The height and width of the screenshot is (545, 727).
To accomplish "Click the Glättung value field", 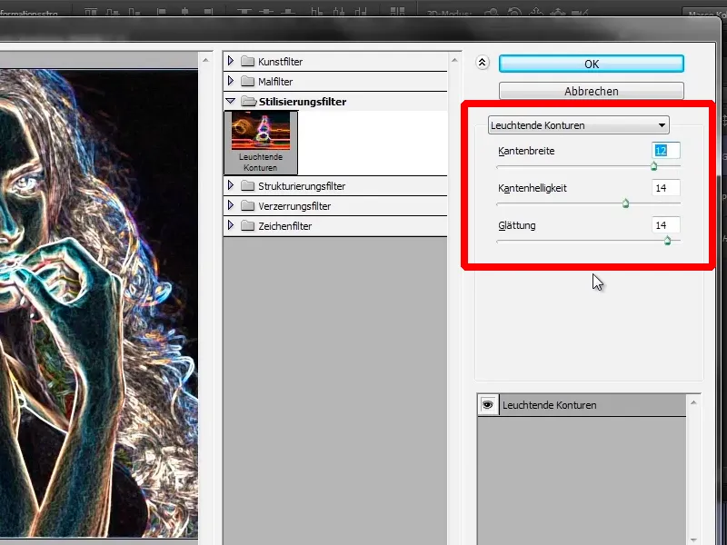I will click(x=666, y=225).
